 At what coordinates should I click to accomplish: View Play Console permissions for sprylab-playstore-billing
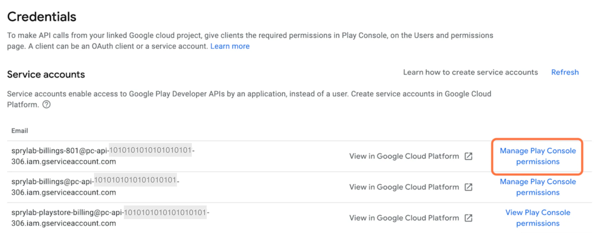coord(538,218)
